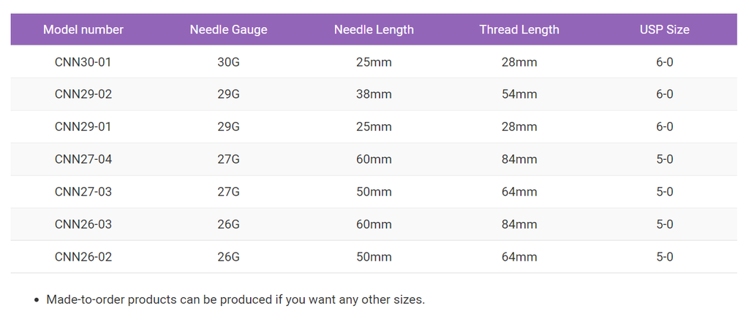Select model number CNN29-01 cell
This screenshot has height=322, width=749.
point(83,127)
